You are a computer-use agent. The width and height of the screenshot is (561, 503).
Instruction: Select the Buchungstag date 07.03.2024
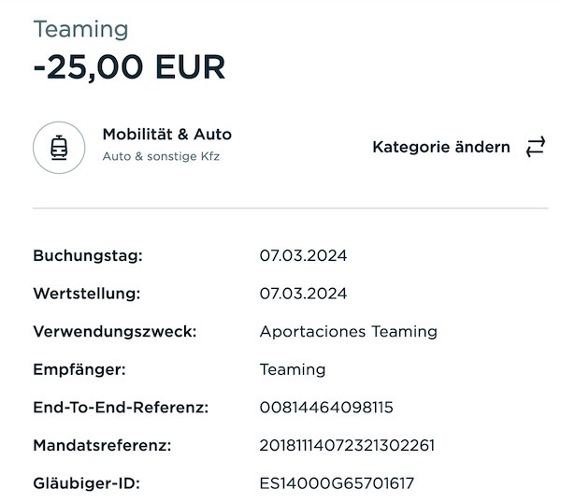[x=303, y=256]
